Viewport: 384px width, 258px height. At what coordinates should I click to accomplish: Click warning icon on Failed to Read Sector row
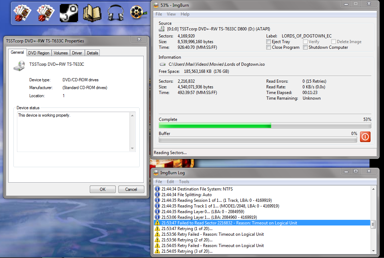(x=157, y=223)
